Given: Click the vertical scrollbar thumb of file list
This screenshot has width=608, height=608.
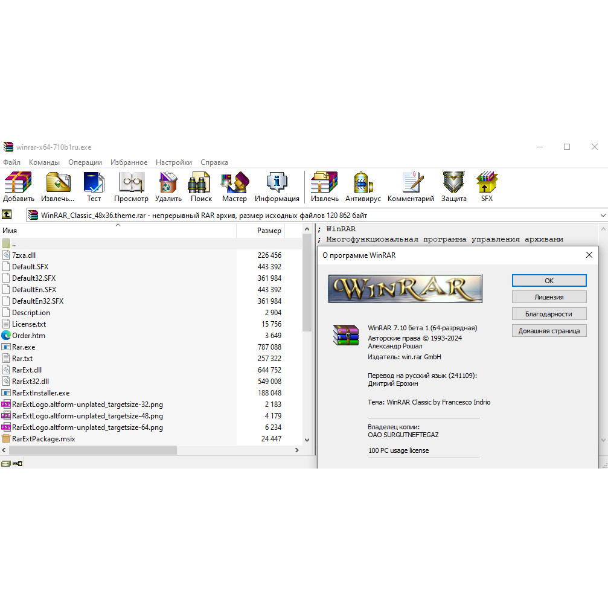Looking at the screenshot, I should [307, 283].
